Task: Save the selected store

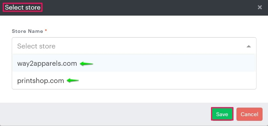Action: click(222, 114)
